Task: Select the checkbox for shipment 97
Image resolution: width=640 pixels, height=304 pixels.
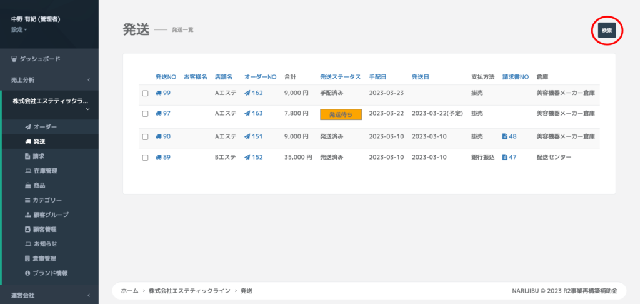Action: pos(145,114)
